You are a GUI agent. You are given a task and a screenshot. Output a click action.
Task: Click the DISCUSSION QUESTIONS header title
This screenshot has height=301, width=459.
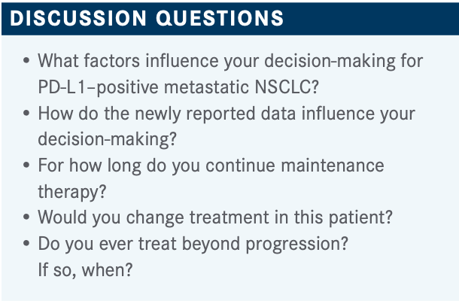tap(147, 18)
